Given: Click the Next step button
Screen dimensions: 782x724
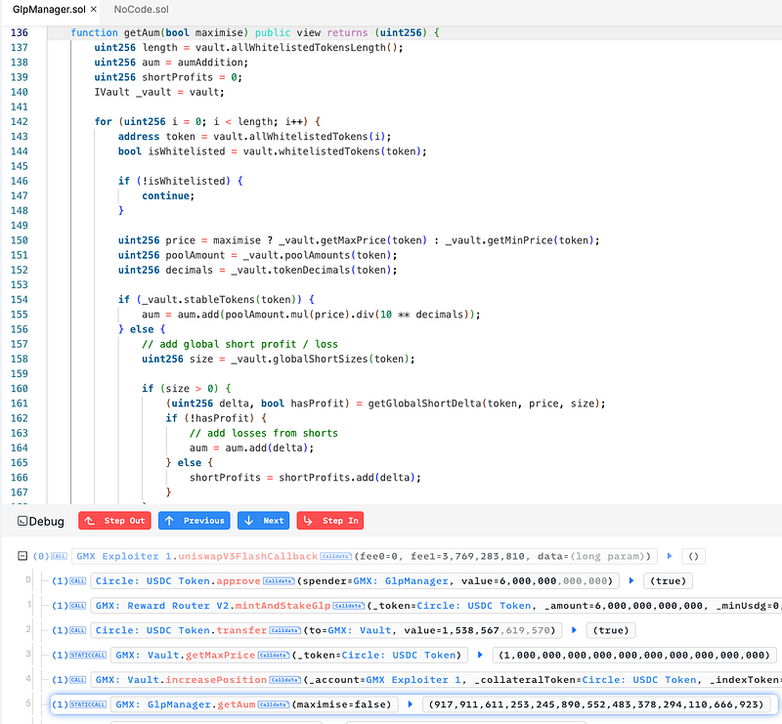Looking at the screenshot, I should coord(262,521).
